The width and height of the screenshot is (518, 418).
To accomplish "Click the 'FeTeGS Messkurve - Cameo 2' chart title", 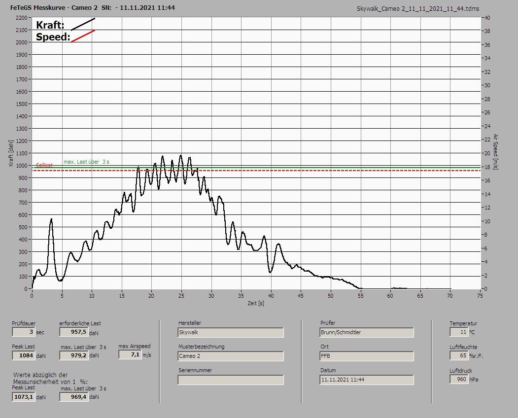I will tap(54, 7).
